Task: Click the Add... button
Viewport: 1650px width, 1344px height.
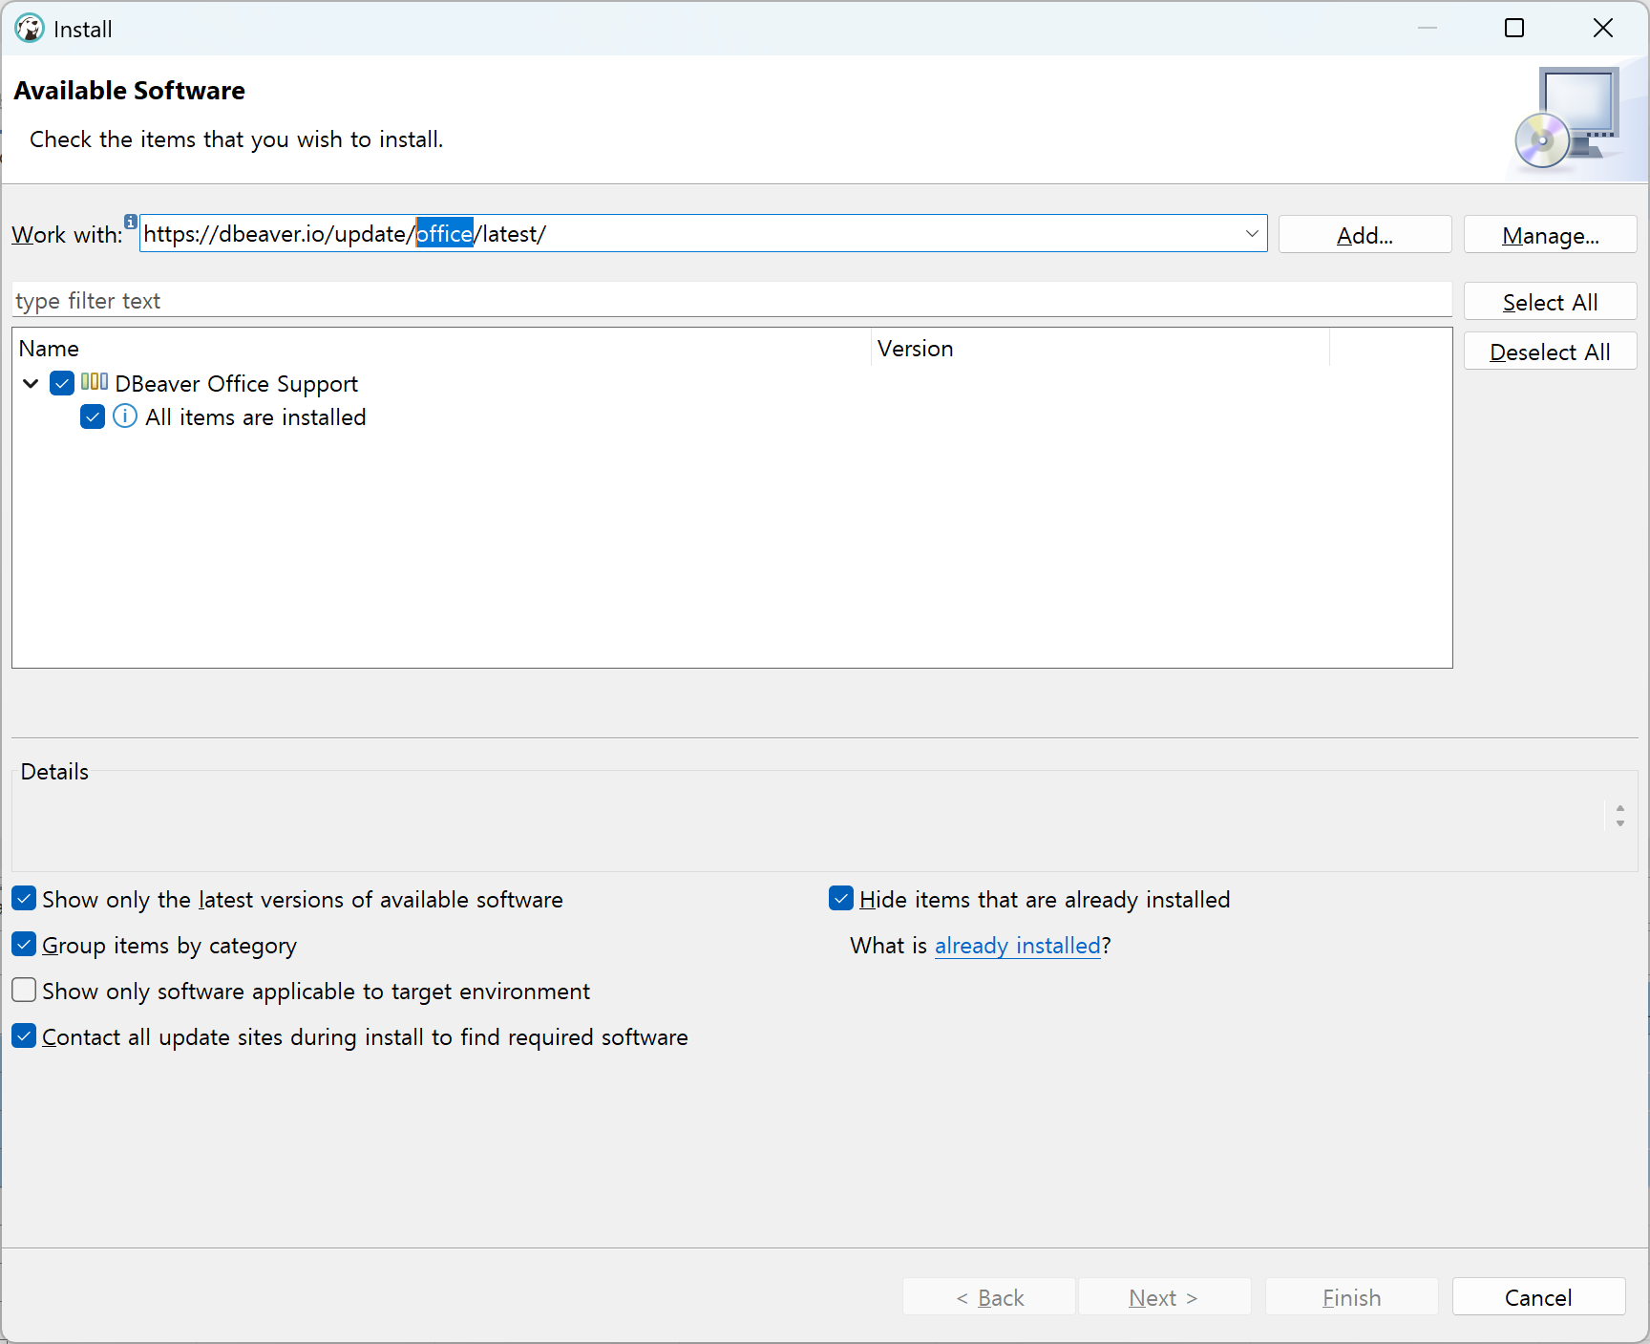Action: point(1364,235)
